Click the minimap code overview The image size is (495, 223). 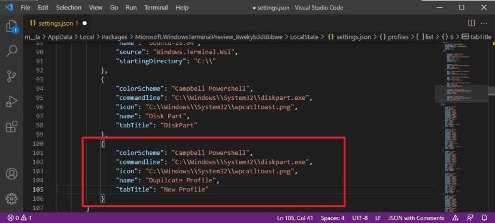click(461, 126)
